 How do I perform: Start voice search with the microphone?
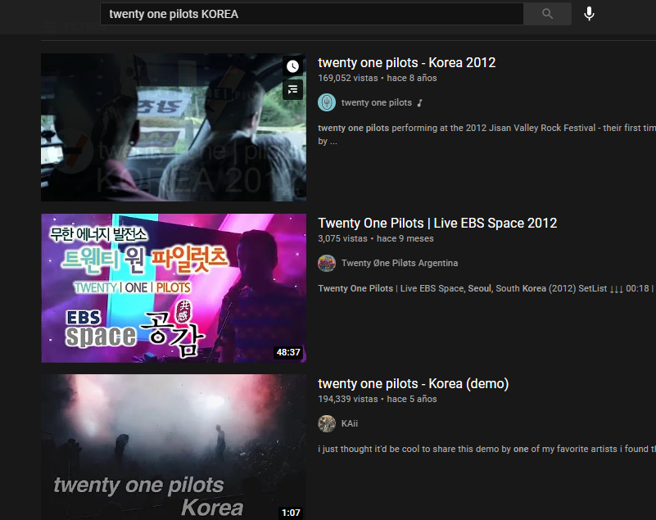click(x=589, y=14)
